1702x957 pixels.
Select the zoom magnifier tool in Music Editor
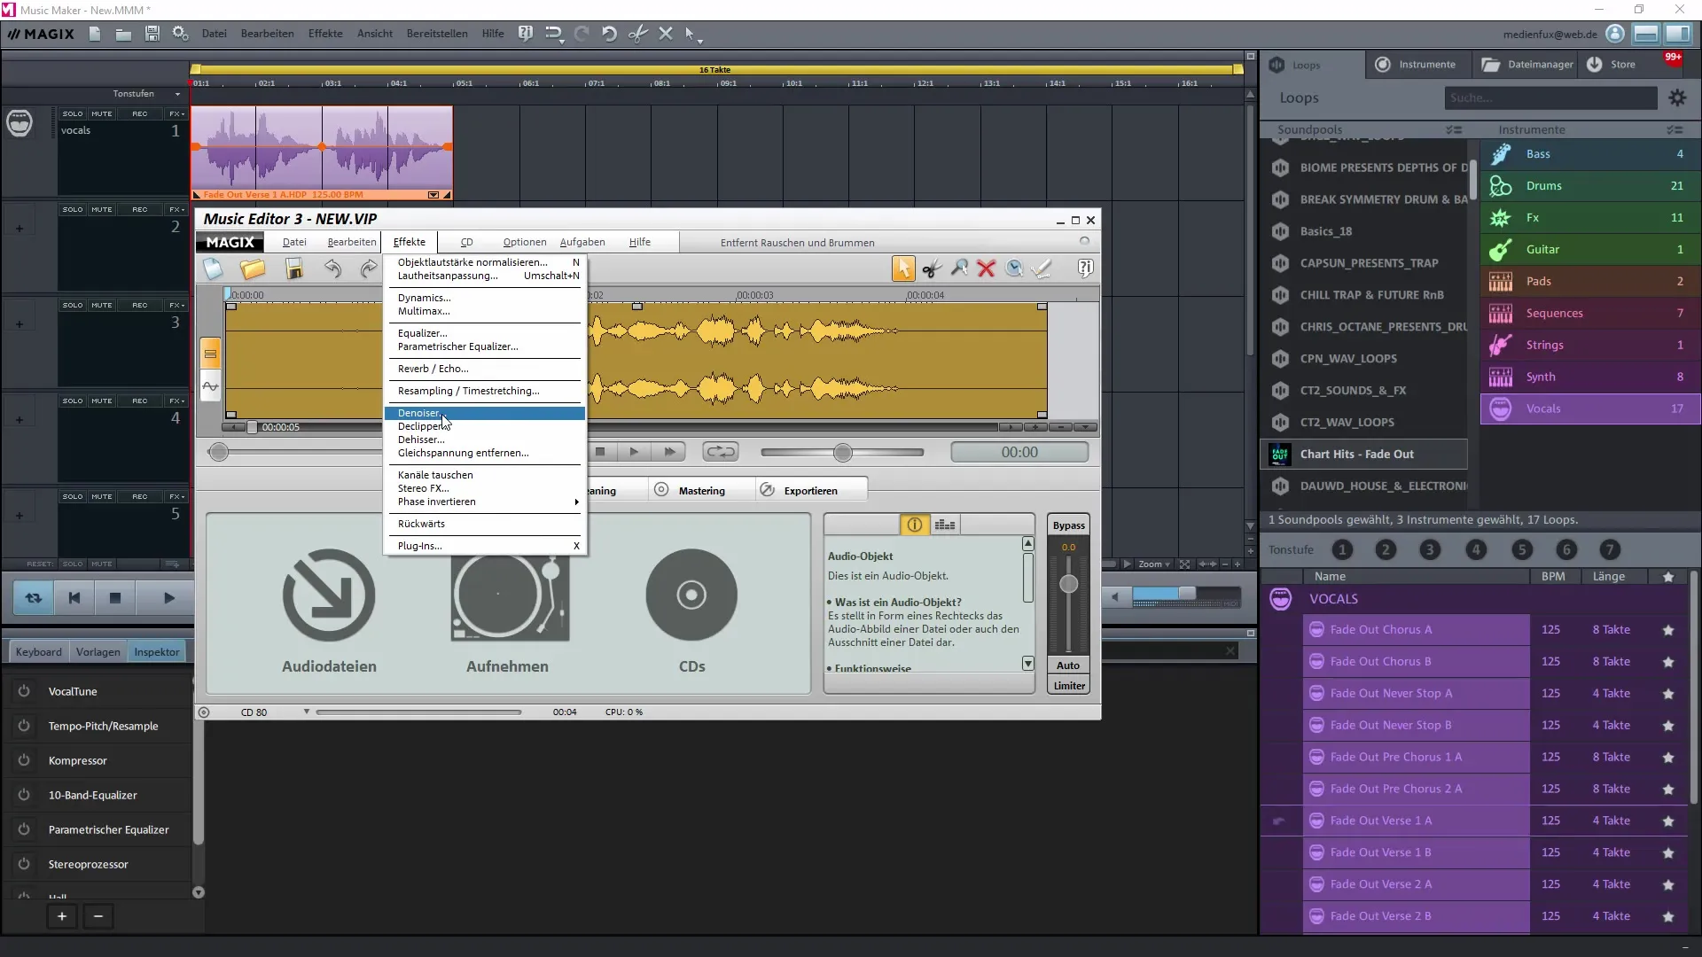[959, 268]
